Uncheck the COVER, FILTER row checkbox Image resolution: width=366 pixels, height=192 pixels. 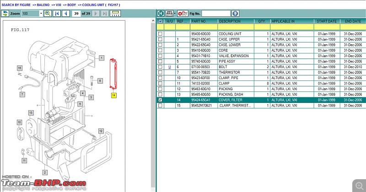pos(160,100)
